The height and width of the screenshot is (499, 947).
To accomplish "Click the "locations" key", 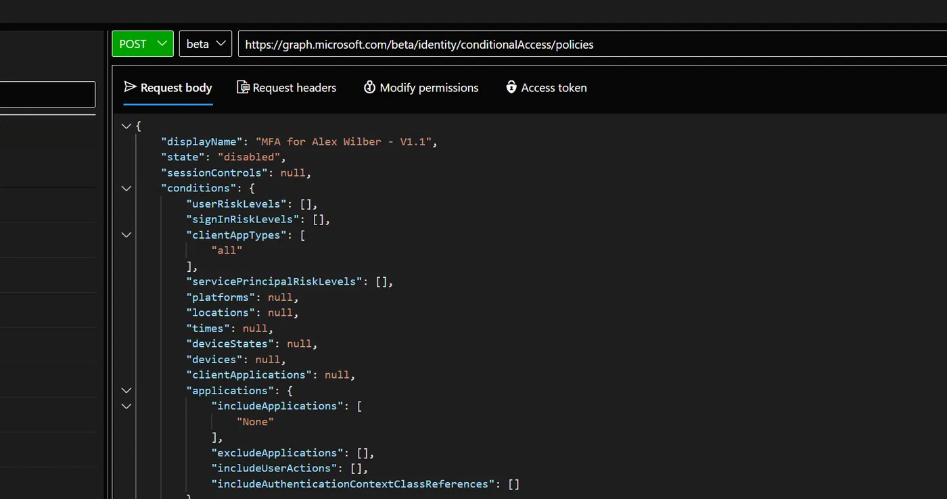I will (221, 312).
